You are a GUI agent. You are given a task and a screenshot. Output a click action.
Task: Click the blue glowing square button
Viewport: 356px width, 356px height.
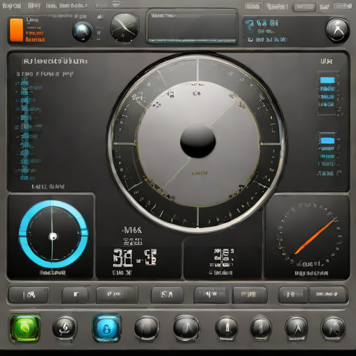[x=106, y=327]
